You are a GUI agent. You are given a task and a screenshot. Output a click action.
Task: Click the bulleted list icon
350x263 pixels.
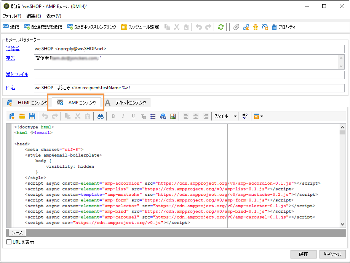[x=153, y=116]
